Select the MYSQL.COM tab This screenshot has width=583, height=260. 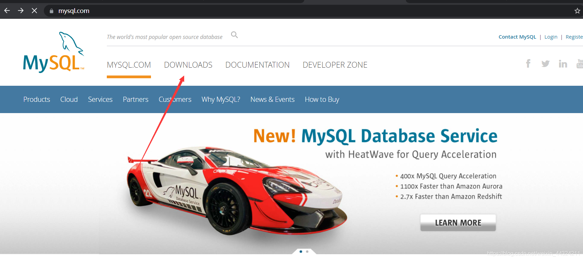pos(129,65)
